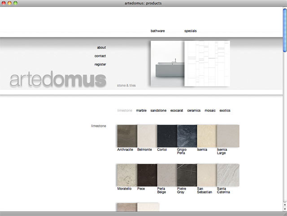Viewport: 287px width, 216px height.
Task: Click the white tile specials image
Action: pos(207,63)
